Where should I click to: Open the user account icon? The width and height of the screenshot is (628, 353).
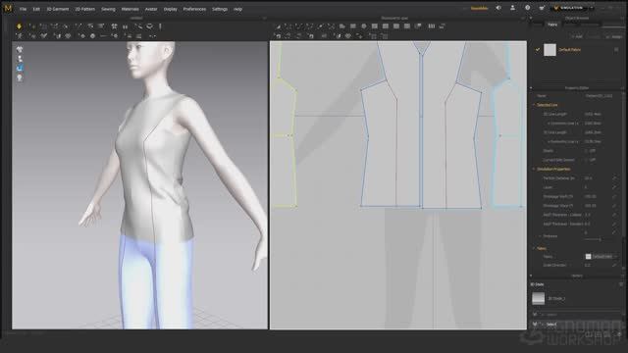tap(512, 8)
